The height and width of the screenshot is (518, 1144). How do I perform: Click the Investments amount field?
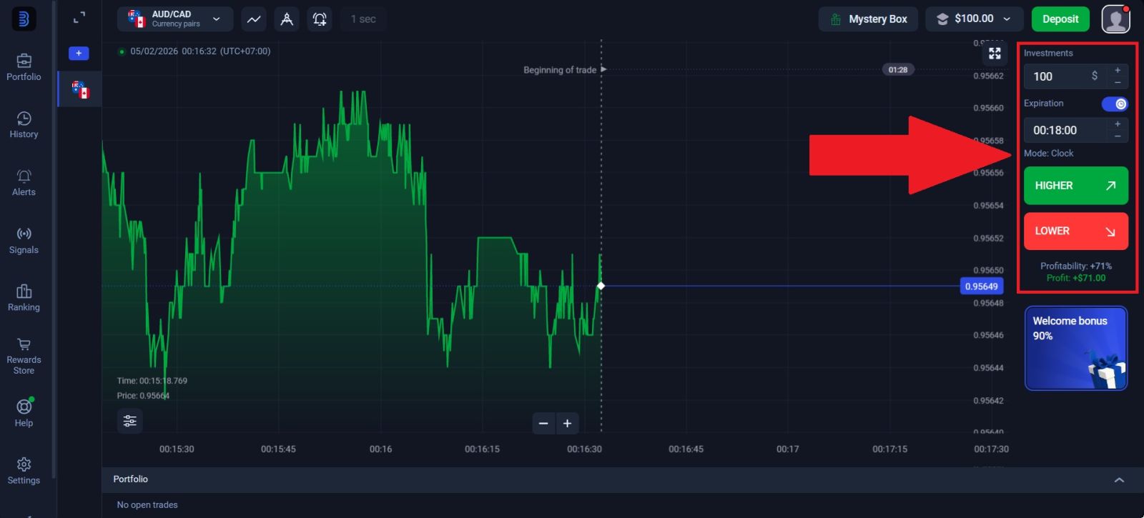pos(1060,76)
